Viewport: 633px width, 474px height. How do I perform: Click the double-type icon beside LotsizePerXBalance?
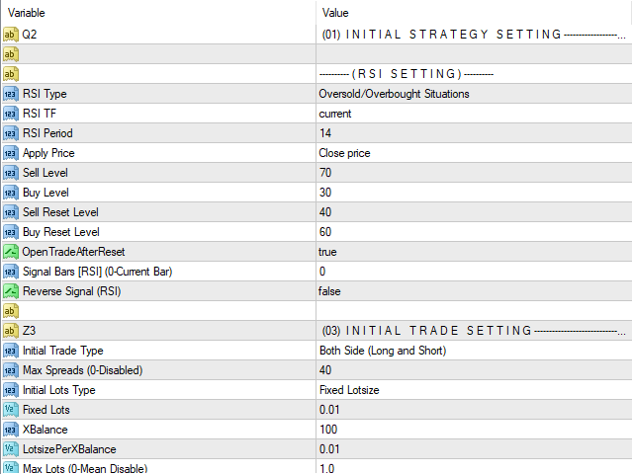(x=11, y=449)
